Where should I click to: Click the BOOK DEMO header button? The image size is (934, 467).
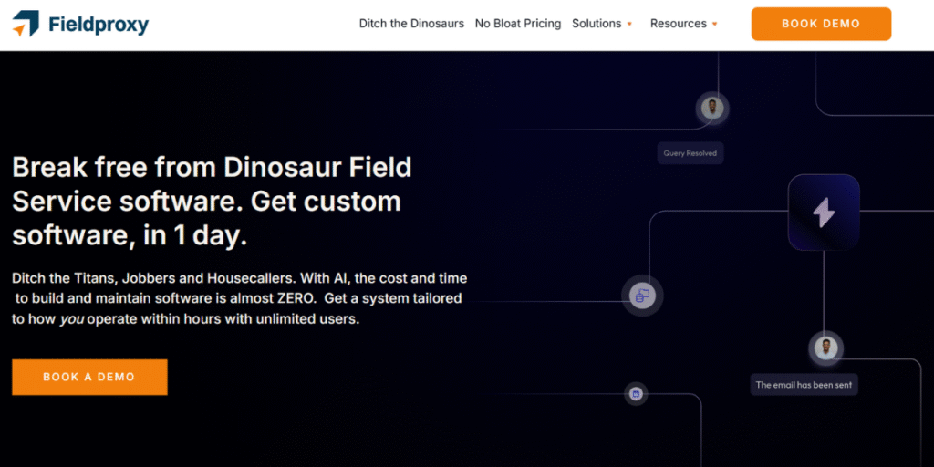pyautogui.click(x=821, y=24)
